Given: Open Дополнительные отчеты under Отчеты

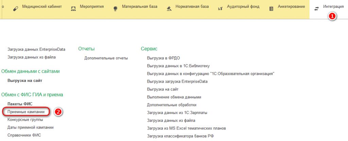Looking at the screenshot, I should [x=106, y=58].
